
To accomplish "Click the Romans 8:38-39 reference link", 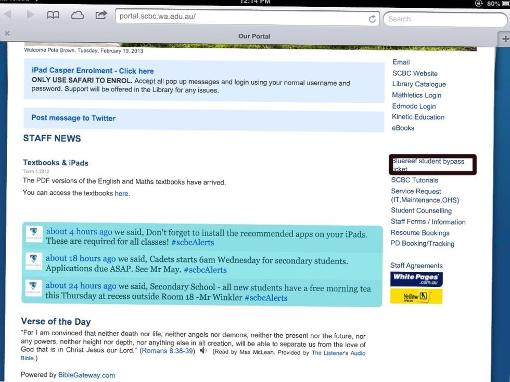I will tap(167, 351).
